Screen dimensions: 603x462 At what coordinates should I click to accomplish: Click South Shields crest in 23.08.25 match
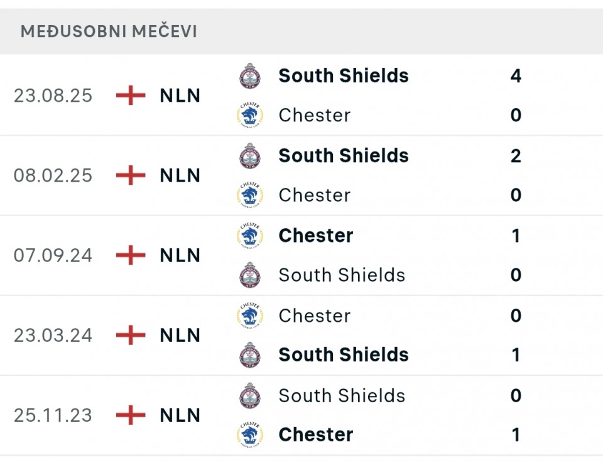click(250, 76)
